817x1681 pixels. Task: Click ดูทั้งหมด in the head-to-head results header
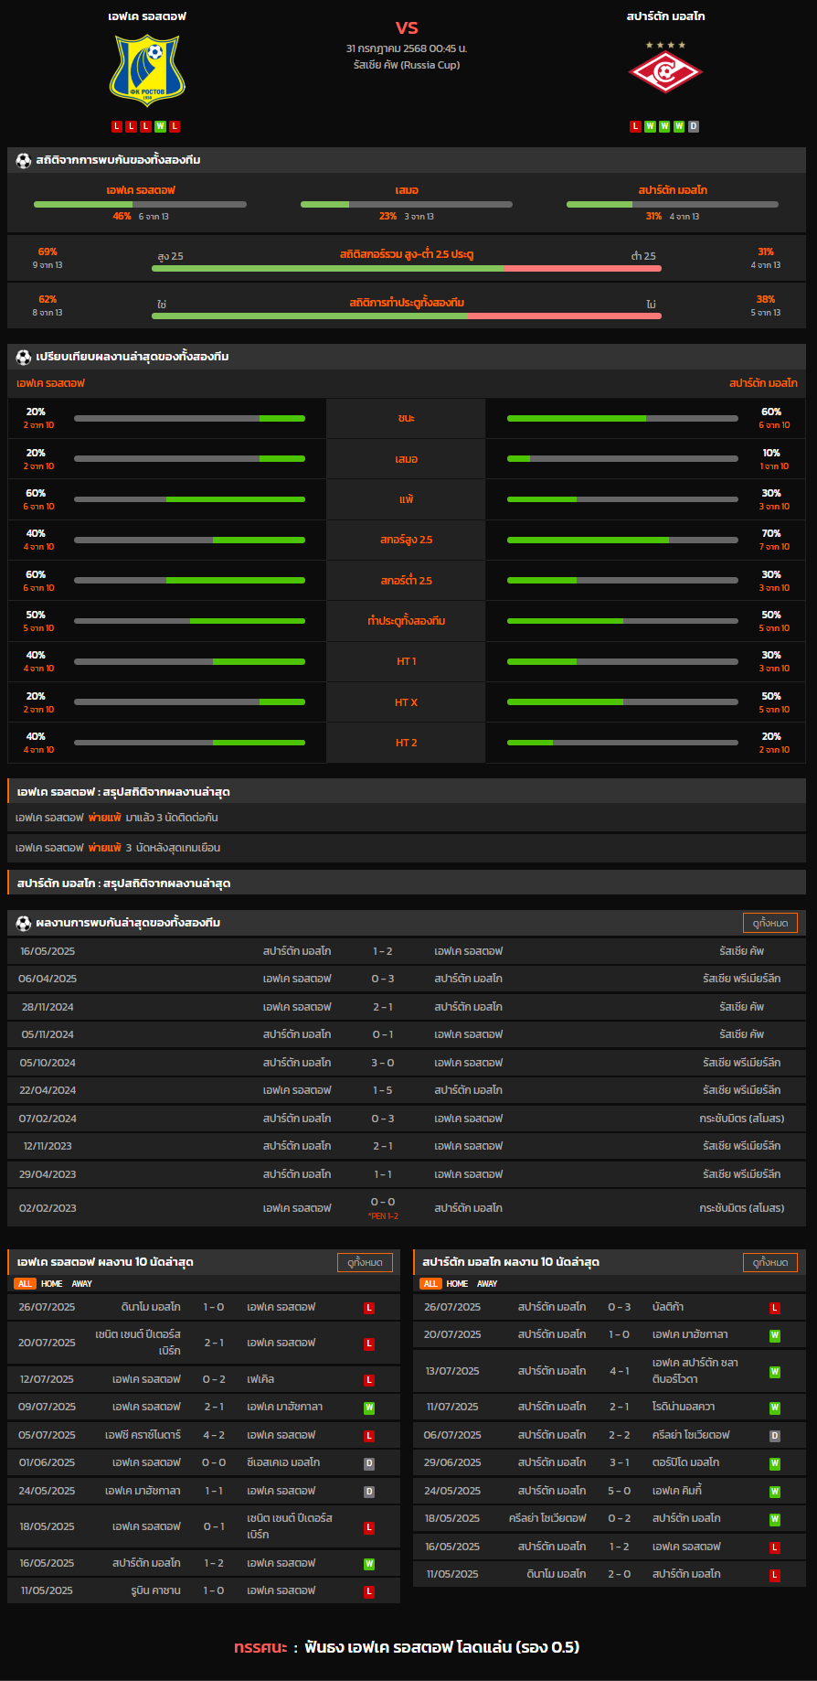pos(770,923)
